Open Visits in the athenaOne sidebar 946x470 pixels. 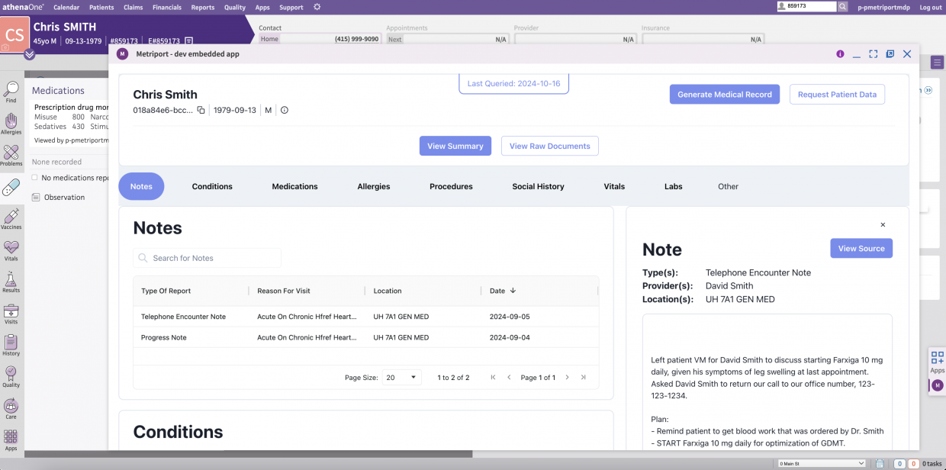tap(11, 314)
